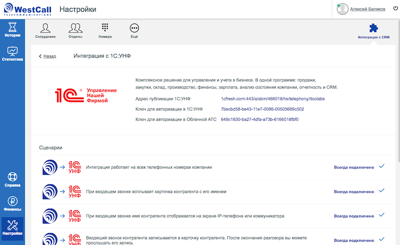
Task: Toggle checkmark for IP-phone name display scenario
Action: (x=381, y=215)
